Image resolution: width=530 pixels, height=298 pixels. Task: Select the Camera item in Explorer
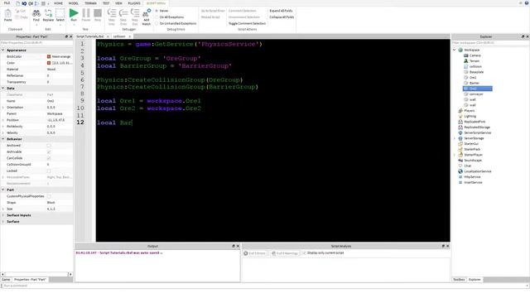tap(475, 55)
